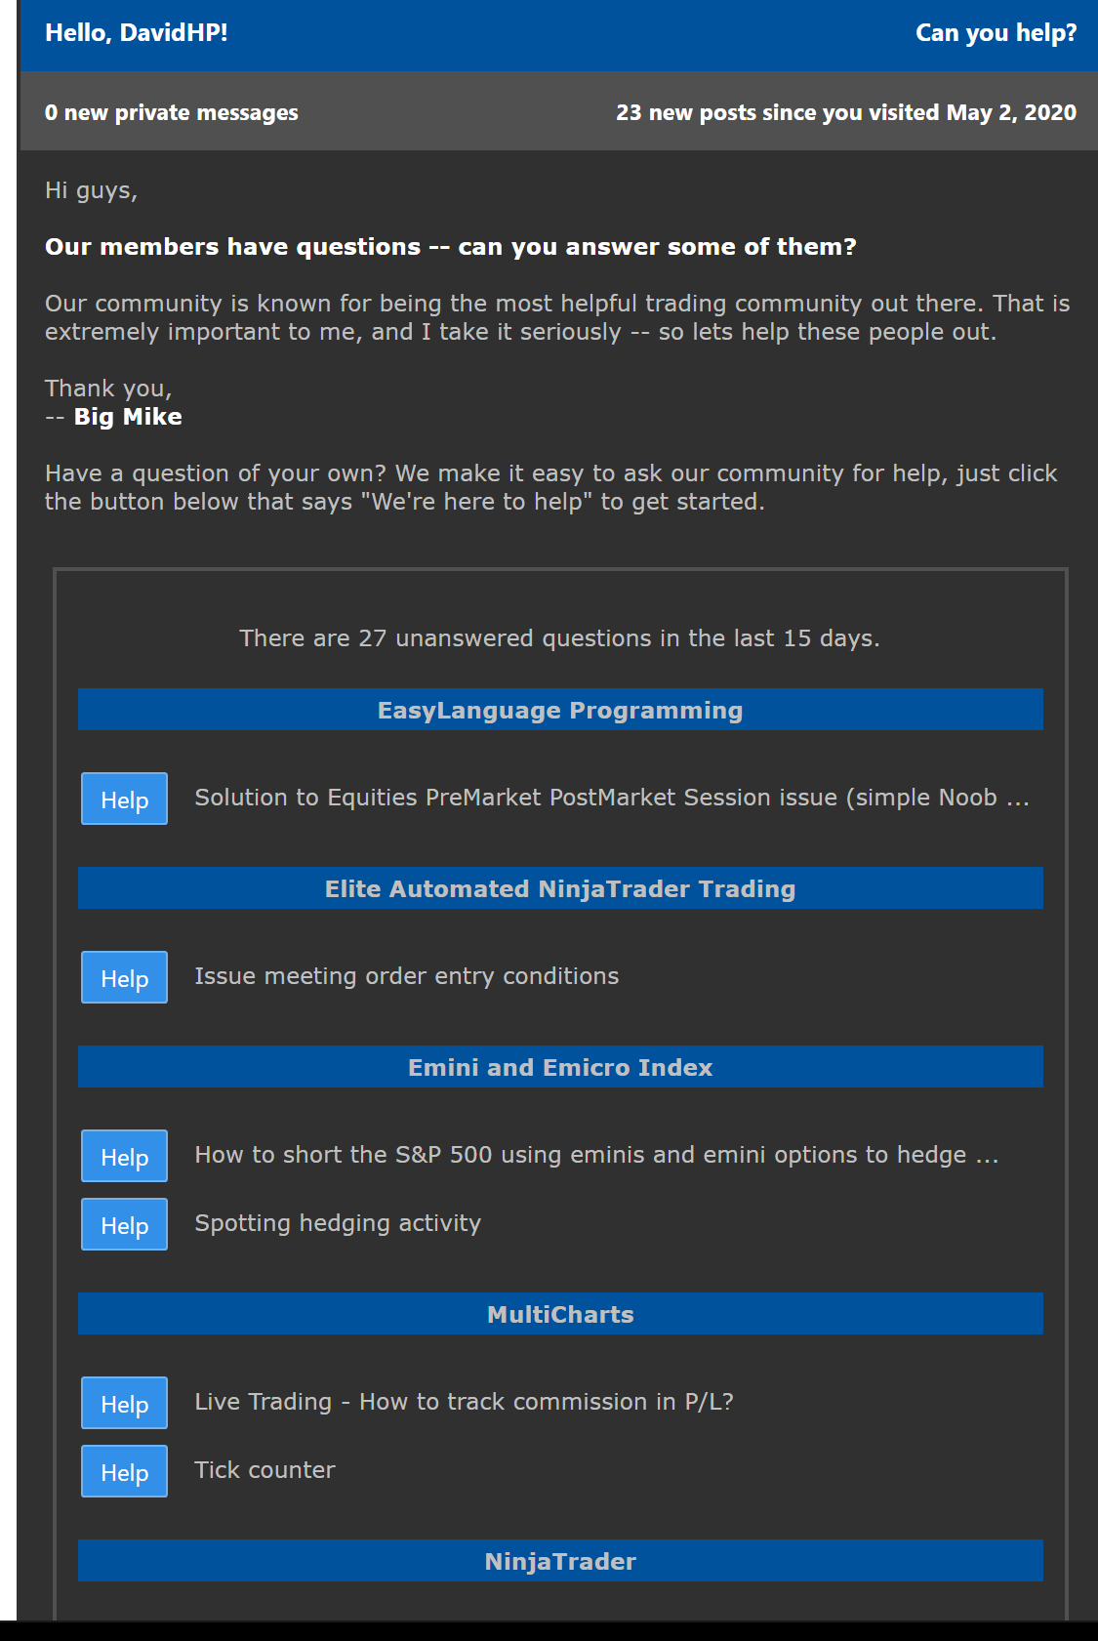
Task: Click Help button for Solution to Equities PreMarket
Action: pyautogui.click(x=124, y=799)
